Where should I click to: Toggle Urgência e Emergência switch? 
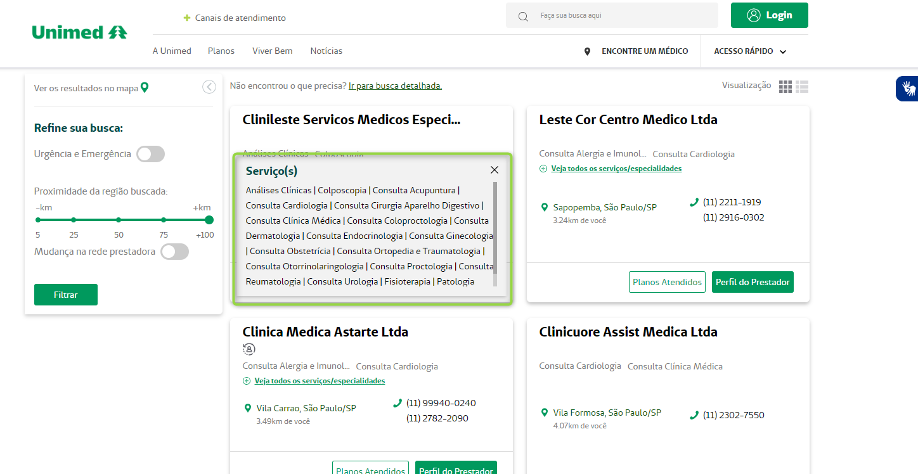click(x=150, y=154)
